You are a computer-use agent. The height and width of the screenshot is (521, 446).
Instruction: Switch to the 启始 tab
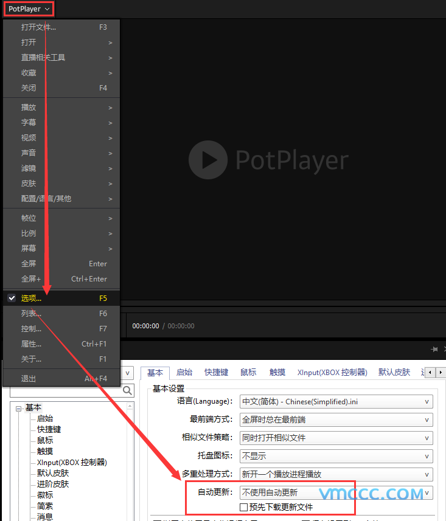point(184,373)
